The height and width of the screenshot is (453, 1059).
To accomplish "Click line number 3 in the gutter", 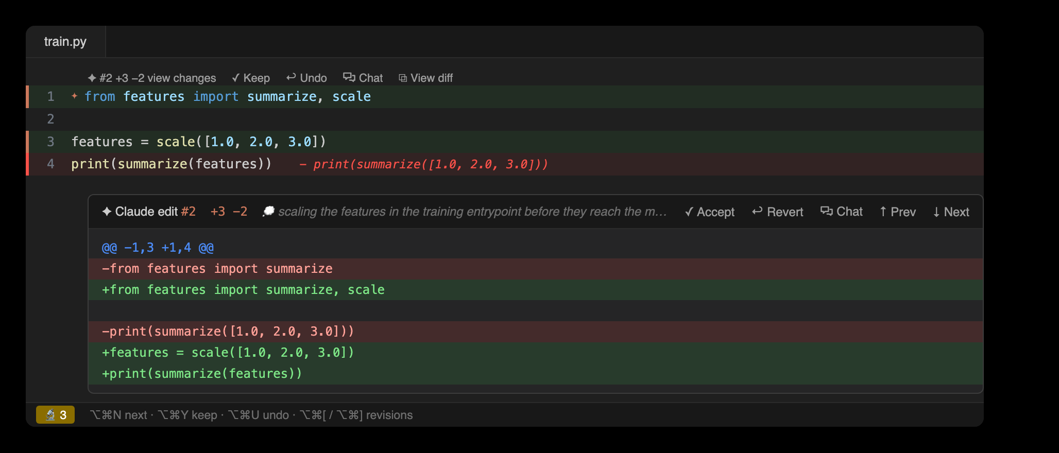I will coord(50,142).
